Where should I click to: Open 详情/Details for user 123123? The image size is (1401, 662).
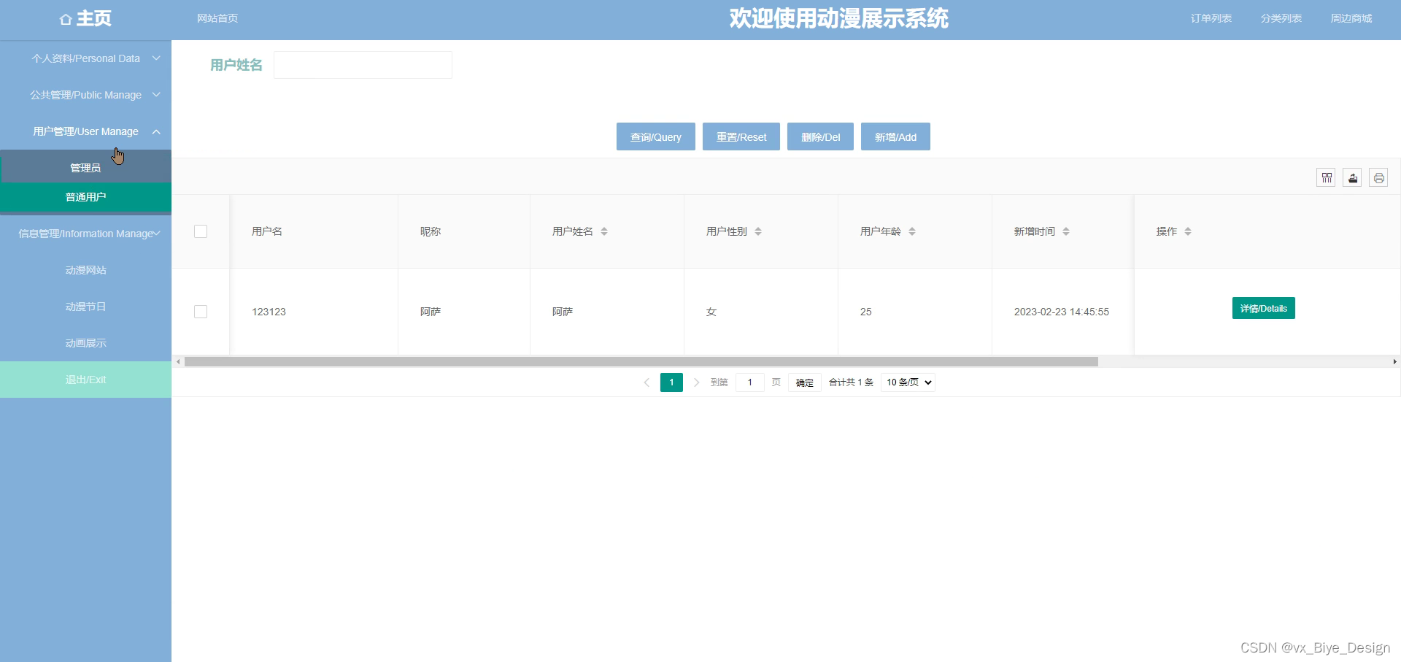[1263, 308]
